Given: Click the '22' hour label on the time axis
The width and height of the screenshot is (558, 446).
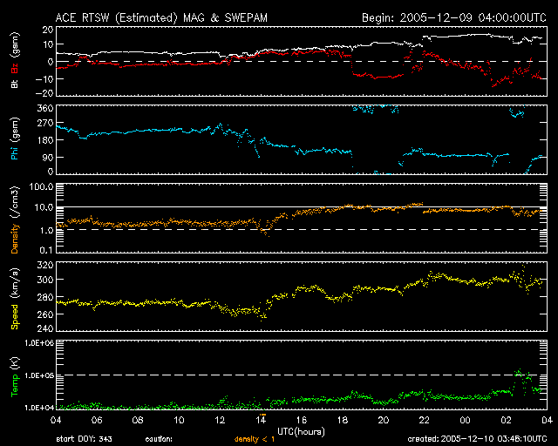Looking at the screenshot, I should pos(425,420).
